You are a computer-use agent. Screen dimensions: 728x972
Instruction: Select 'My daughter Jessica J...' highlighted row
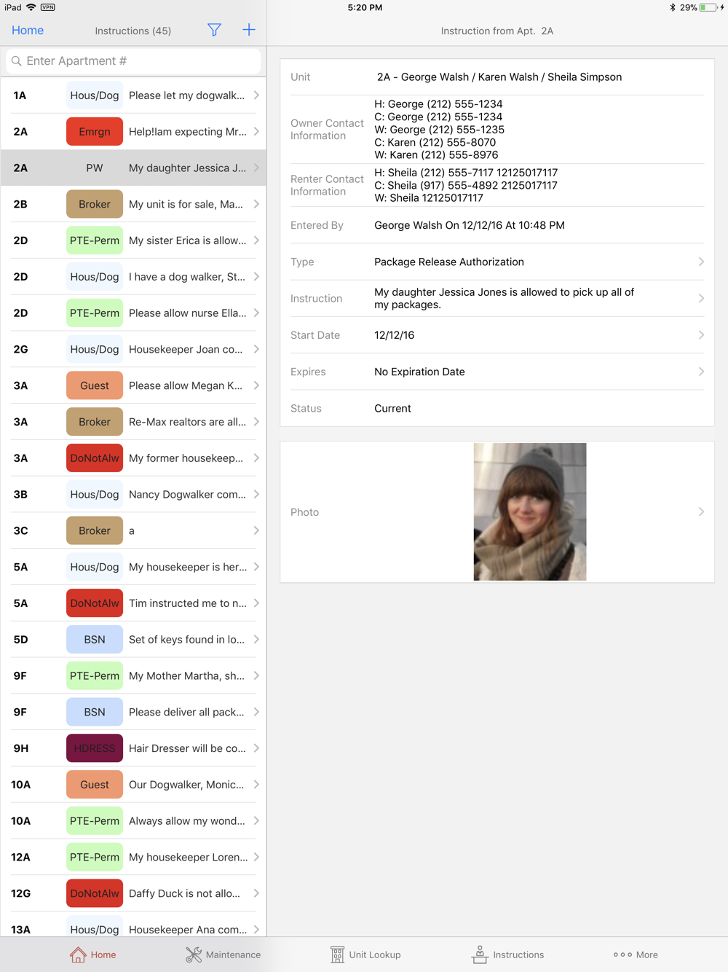133,168
